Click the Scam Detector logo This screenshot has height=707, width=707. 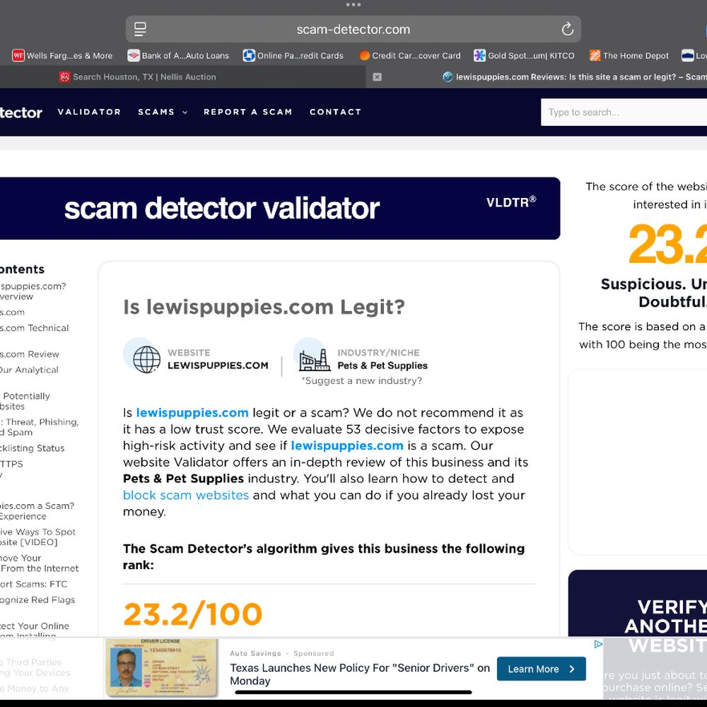[x=21, y=112]
